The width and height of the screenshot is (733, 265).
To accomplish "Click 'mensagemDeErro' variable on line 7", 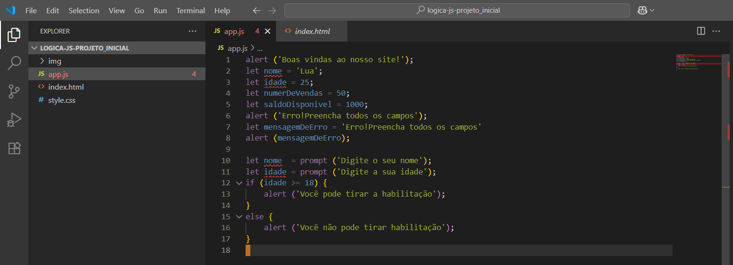I will pos(296,127).
